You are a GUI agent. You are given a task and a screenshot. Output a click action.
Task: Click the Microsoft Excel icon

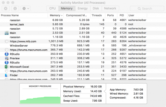tap(6, 67)
